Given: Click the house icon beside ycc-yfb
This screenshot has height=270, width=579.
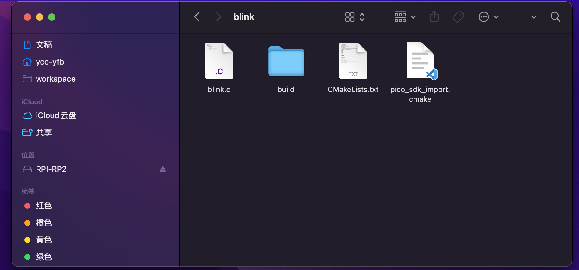Looking at the screenshot, I should tap(27, 62).
